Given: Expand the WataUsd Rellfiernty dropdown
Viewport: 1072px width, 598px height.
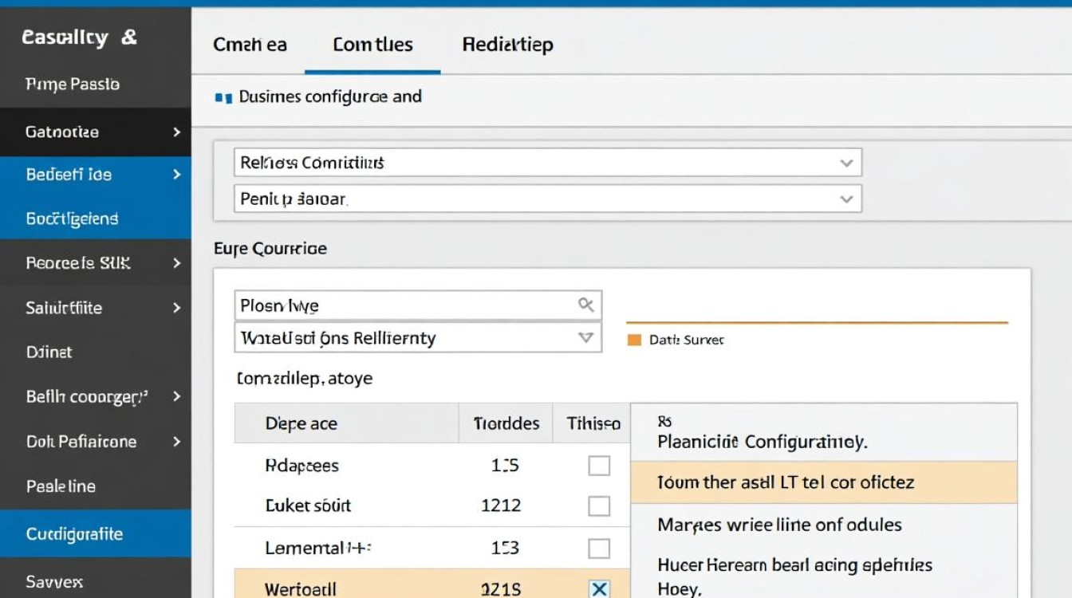Looking at the screenshot, I should pos(586,337).
